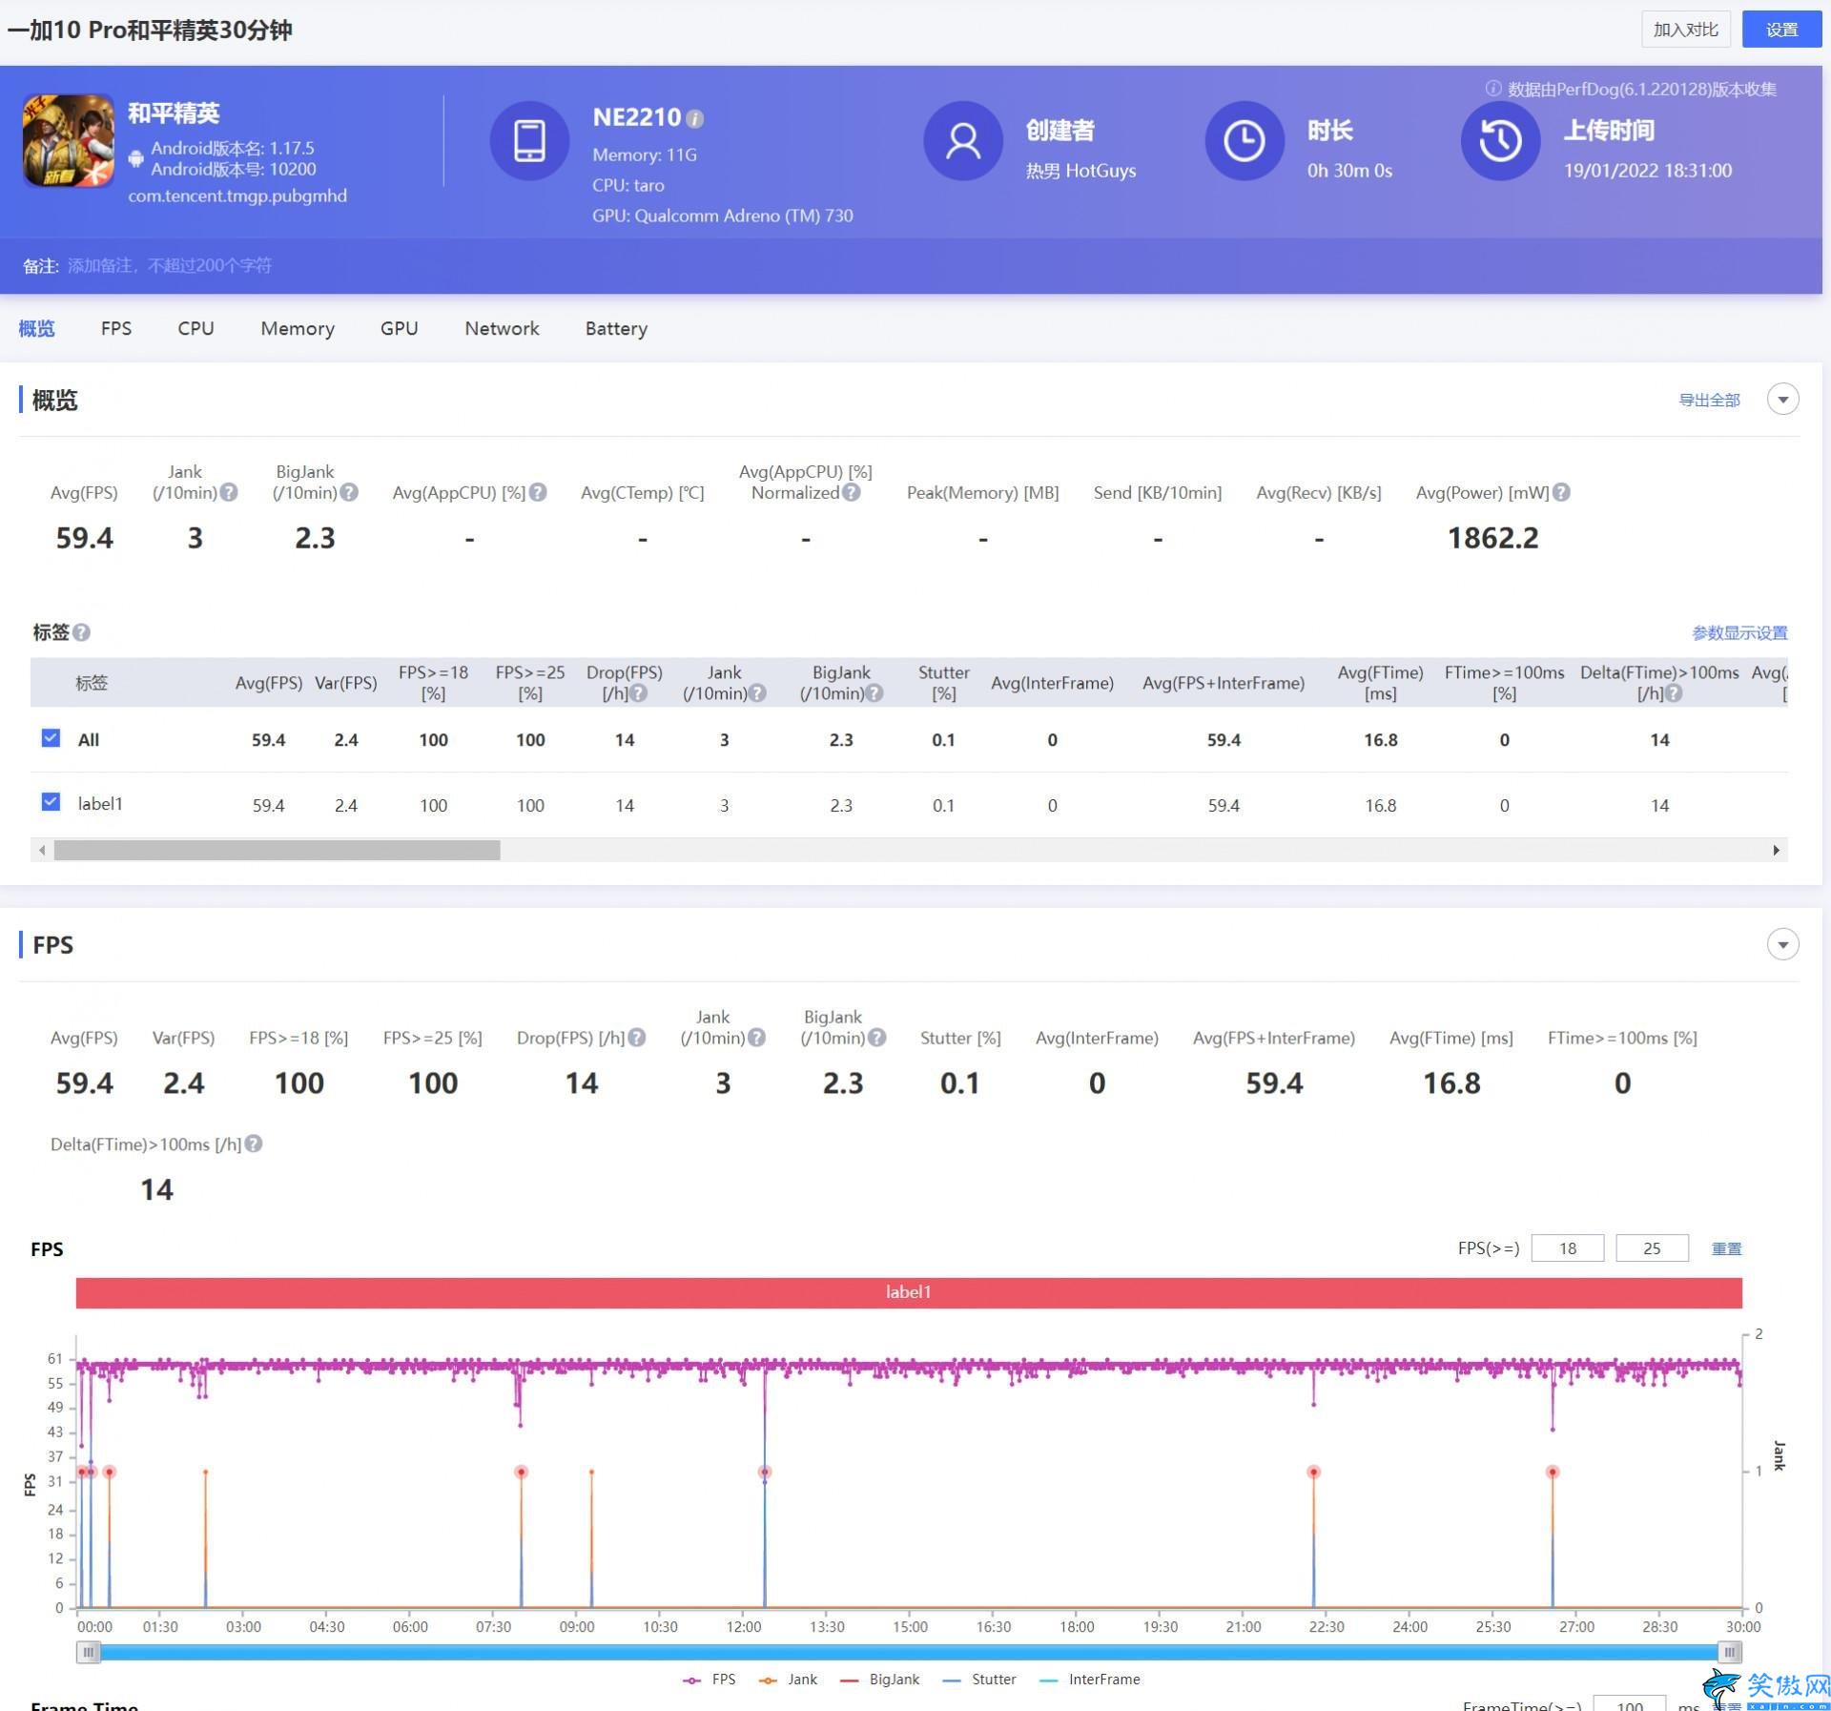Click the upload time history icon
Viewport: 1831px width, 1711px height.
[x=1500, y=141]
